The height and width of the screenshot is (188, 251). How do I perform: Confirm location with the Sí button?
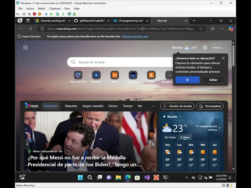pos(187,80)
